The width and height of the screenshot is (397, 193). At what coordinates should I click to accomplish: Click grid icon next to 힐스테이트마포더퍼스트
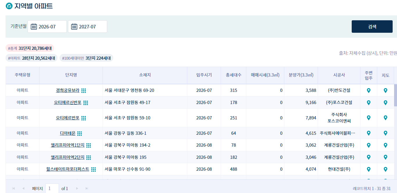coord(94,170)
